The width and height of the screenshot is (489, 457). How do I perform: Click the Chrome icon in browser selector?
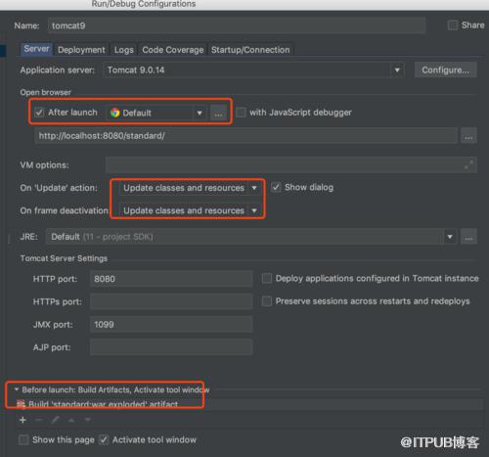(114, 113)
